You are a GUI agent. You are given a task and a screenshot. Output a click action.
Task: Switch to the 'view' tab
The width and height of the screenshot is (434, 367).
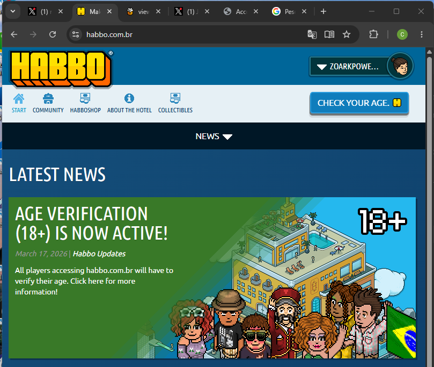tap(138, 12)
